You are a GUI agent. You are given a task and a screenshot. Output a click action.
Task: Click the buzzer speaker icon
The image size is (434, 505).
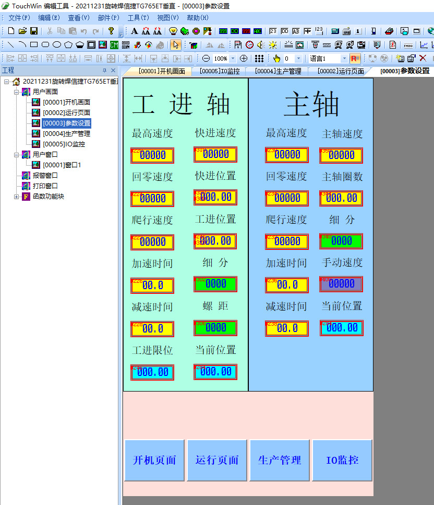point(261,45)
